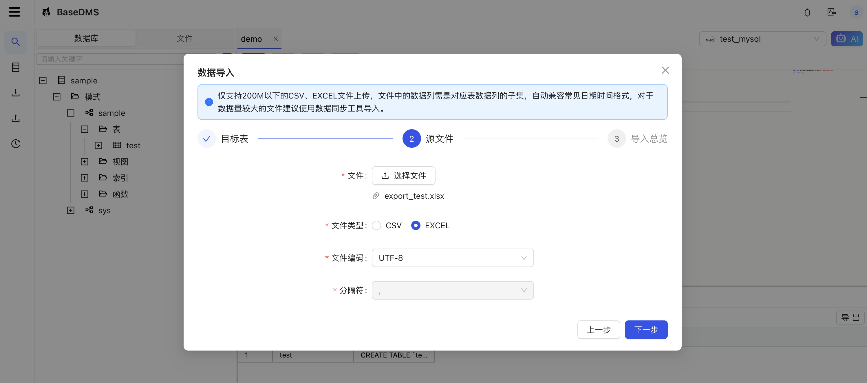Open the document list sidebar icon
This screenshot has width=867, height=383.
pos(15,67)
